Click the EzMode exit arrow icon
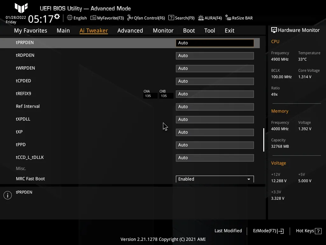 click(280, 231)
